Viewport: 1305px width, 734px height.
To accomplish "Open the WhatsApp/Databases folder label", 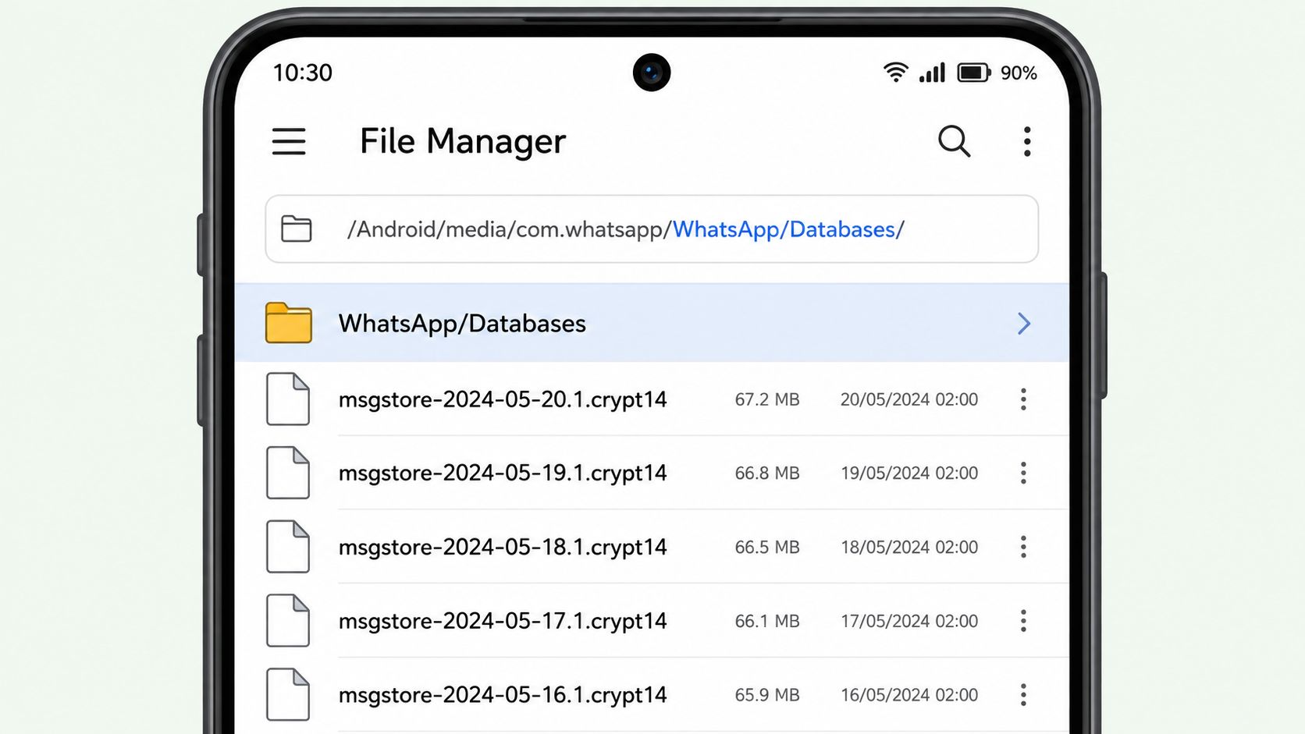I will click(x=462, y=324).
